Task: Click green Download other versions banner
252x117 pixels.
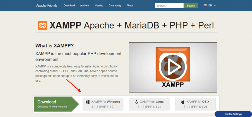Action: click(56, 104)
